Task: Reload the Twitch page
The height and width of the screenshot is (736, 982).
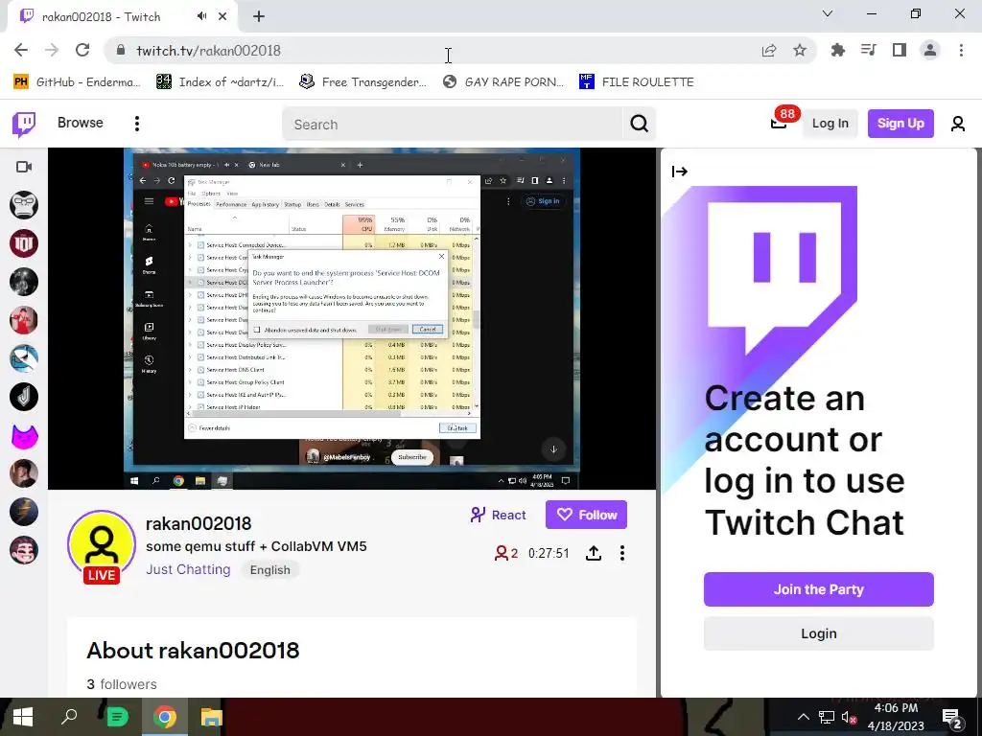Action: 82,50
